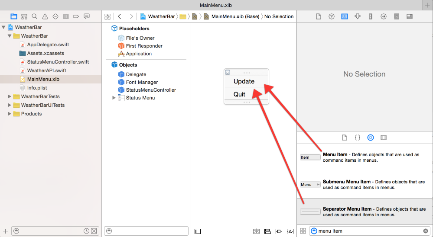Screen dimensions: 433x237
Task: Filter navigator by source-controlled files
Action: coord(94,231)
